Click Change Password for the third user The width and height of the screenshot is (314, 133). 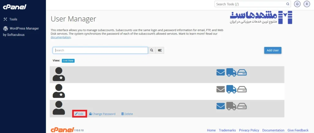102,114
